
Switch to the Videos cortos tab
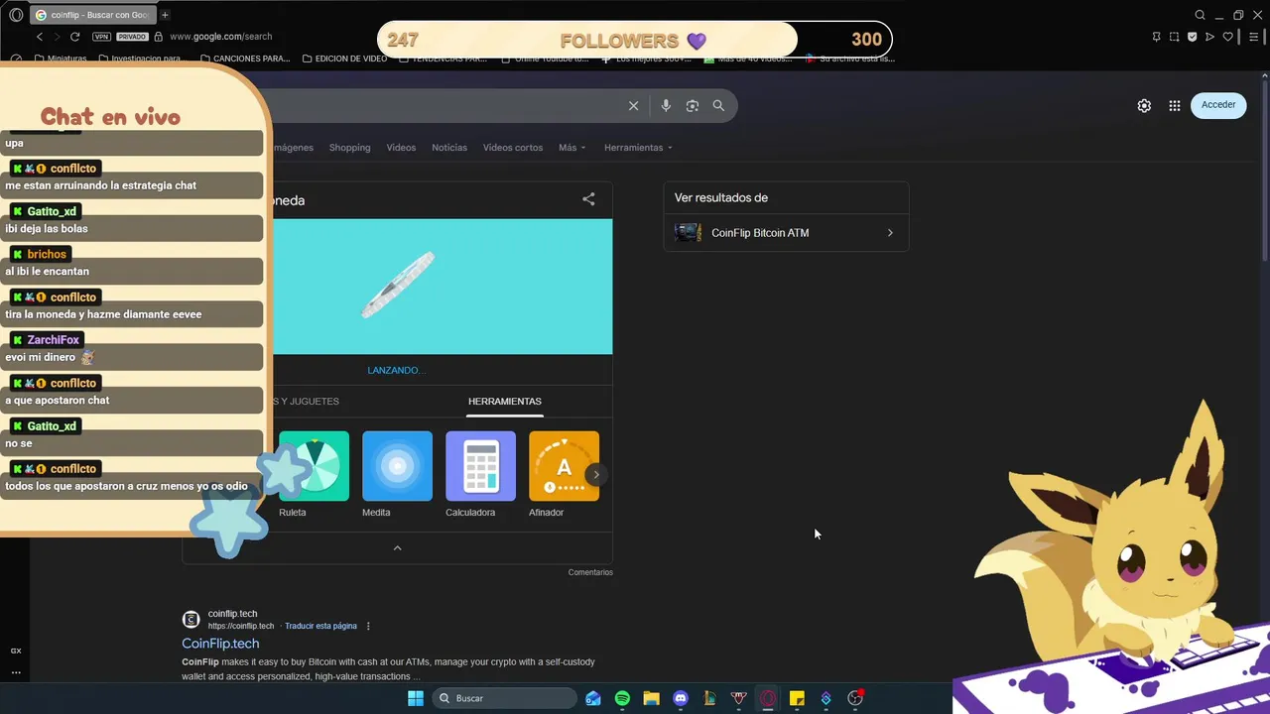pyautogui.click(x=513, y=148)
